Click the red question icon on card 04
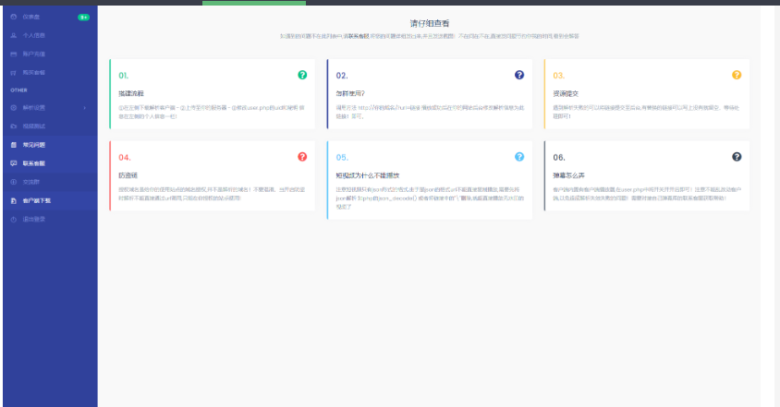This screenshot has width=780, height=407. coord(302,157)
